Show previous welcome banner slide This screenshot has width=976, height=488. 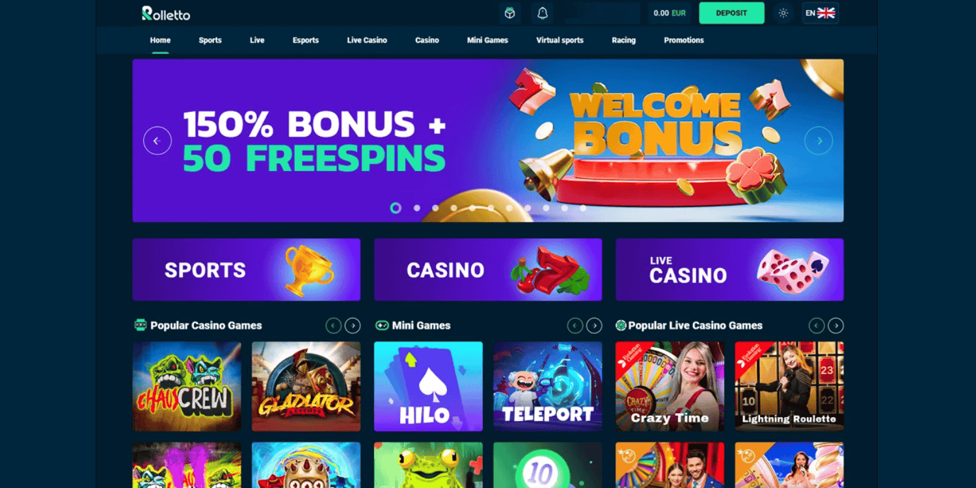click(x=157, y=141)
